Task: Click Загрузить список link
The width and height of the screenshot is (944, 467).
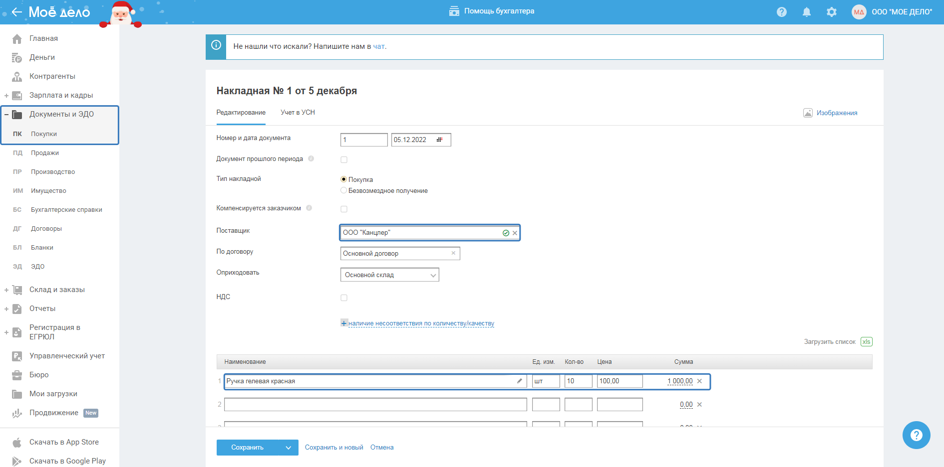Action: (x=830, y=342)
